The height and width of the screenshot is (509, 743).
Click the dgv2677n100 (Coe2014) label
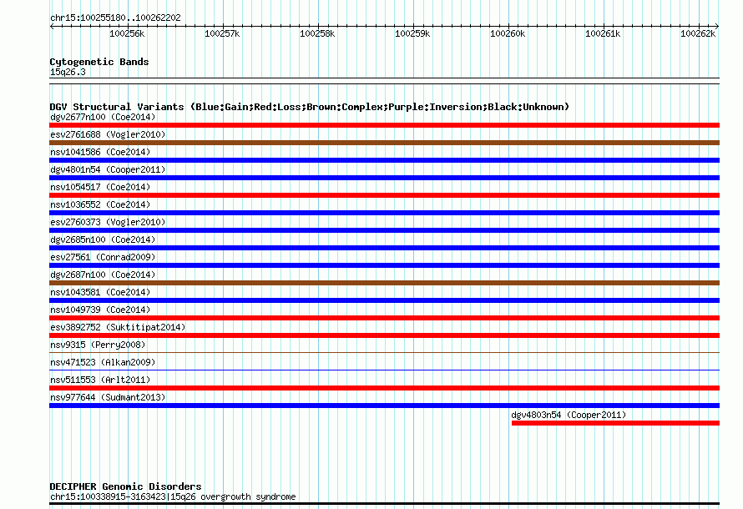tap(103, 117)
